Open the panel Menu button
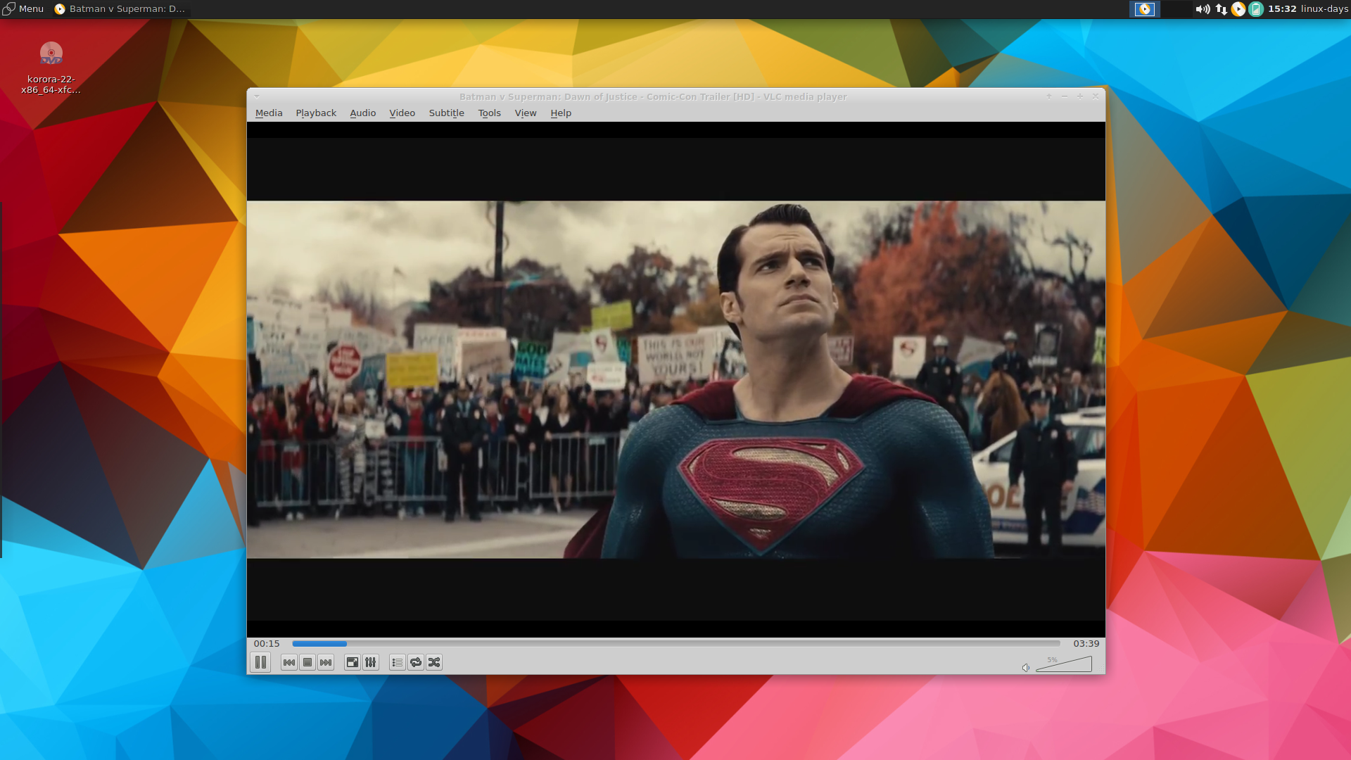1351x760 pixels. coord(23,8)
